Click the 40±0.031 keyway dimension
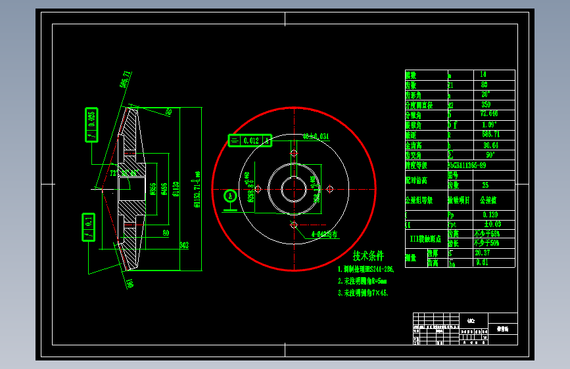 point(316,137)
